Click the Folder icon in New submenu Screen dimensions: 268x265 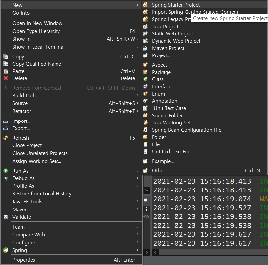(x=145, y=137)
